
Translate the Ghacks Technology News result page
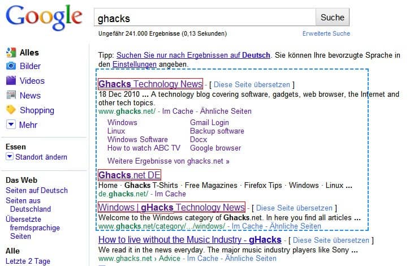point(252,84)
